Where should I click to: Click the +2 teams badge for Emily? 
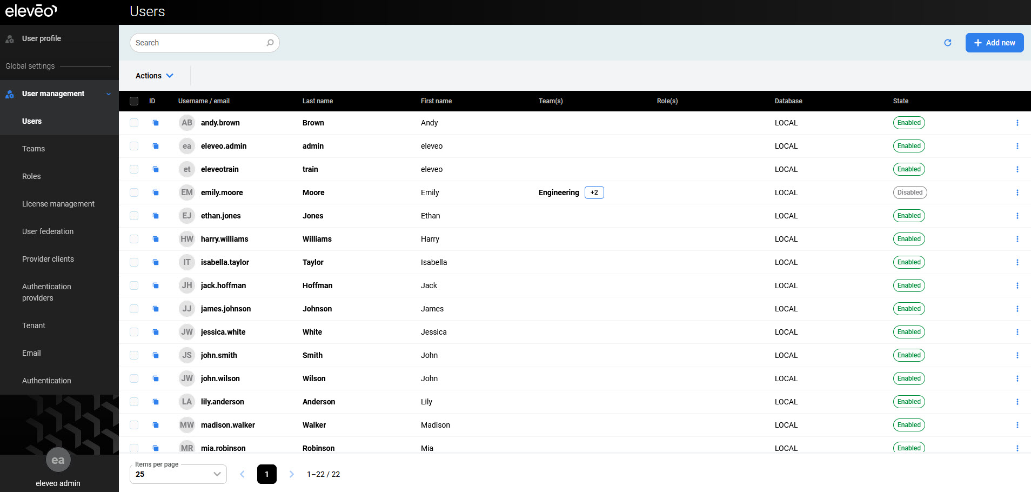tap(594, 192)
